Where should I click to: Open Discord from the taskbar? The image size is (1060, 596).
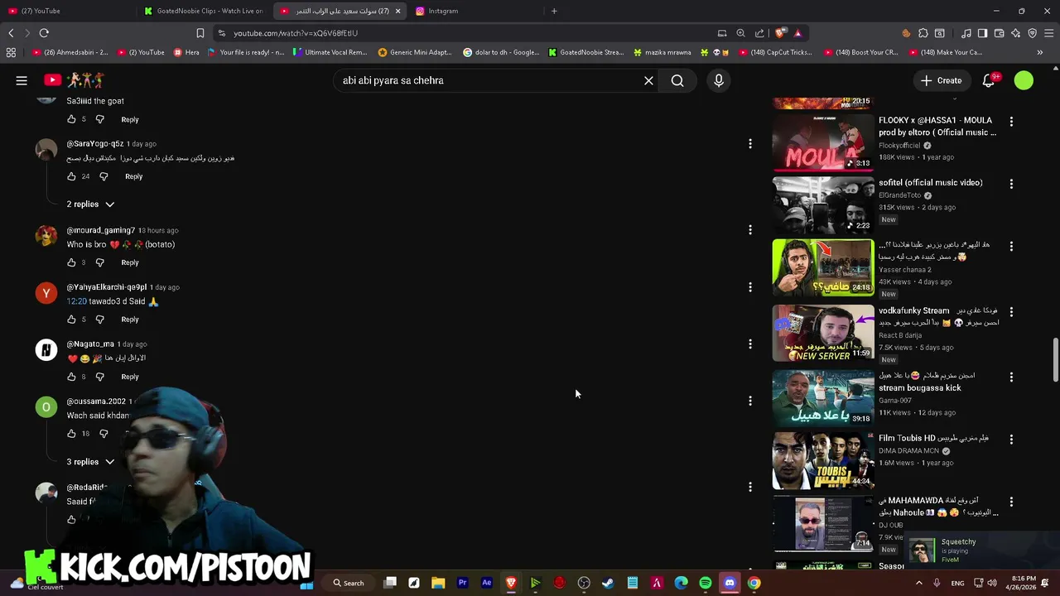730,583
